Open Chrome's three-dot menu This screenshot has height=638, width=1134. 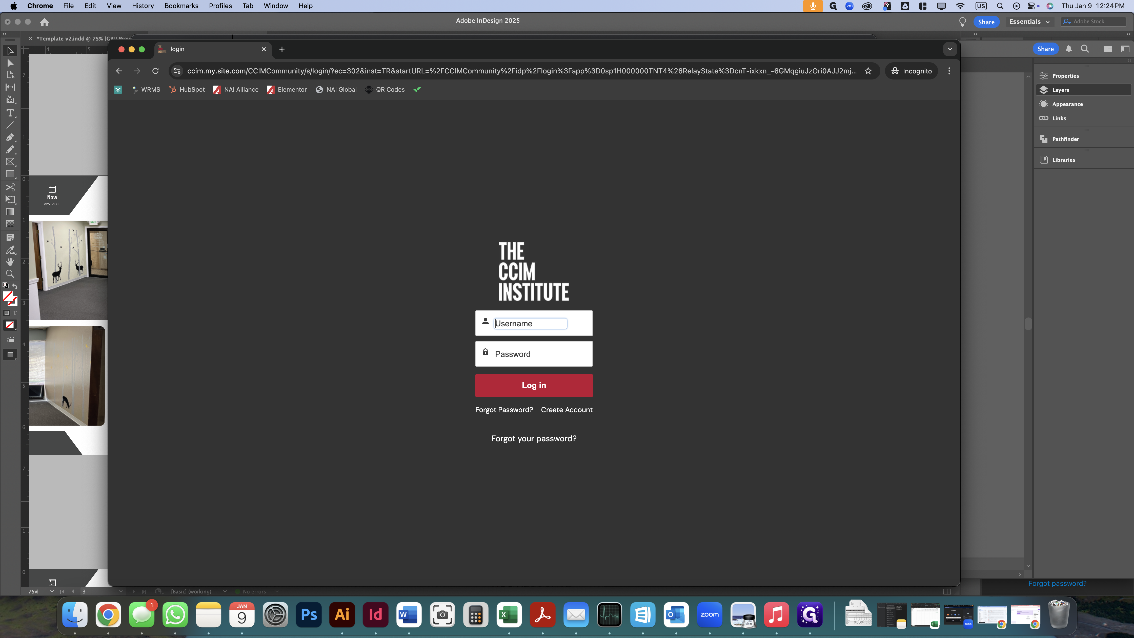click(x=949, y=71)
